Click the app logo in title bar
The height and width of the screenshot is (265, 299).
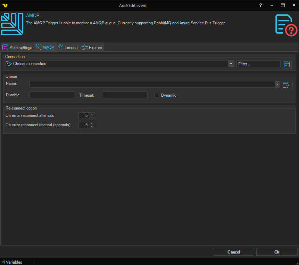click(x=5, y=5)
